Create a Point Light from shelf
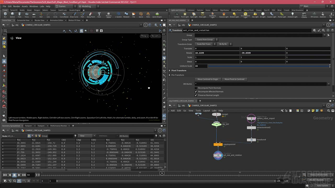 (x=185, y=15)
